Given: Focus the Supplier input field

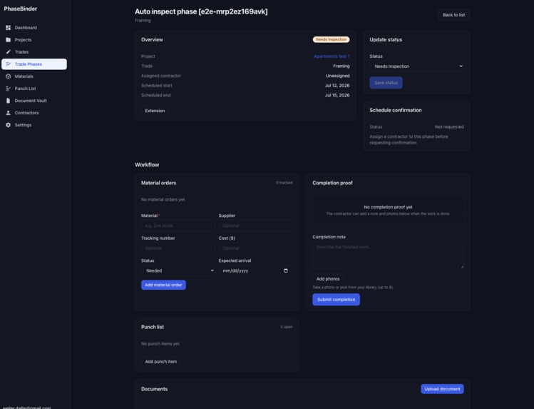Looking at the screenshot, I should pyautogui.click(x=255, y=226).
